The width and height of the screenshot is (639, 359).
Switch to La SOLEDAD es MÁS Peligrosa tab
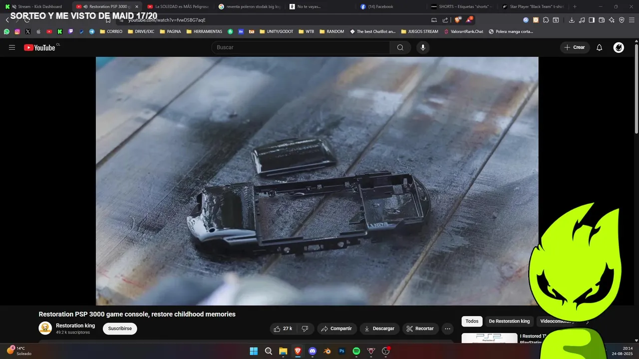pos(178,6)
